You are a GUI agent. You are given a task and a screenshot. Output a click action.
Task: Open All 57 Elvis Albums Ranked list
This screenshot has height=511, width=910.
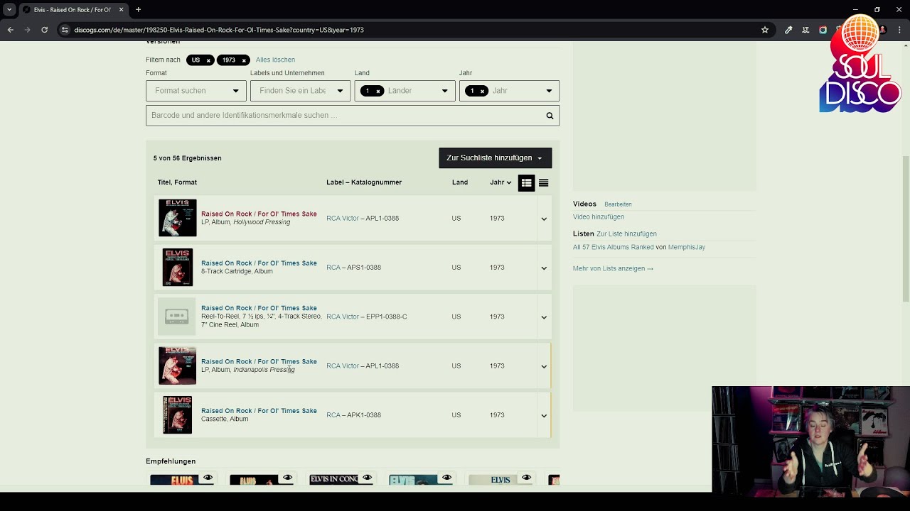click(x=614, y=247)
